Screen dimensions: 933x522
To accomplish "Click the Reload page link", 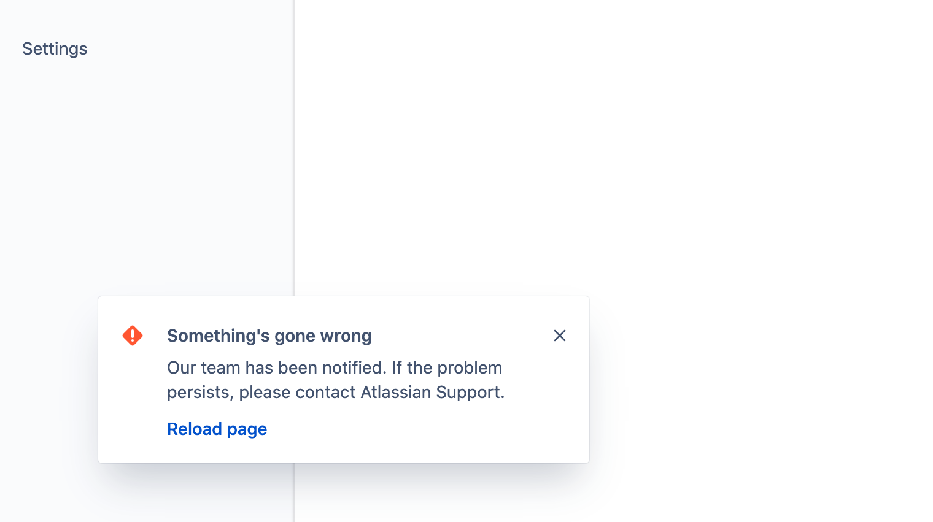I will tap(217, 429).
